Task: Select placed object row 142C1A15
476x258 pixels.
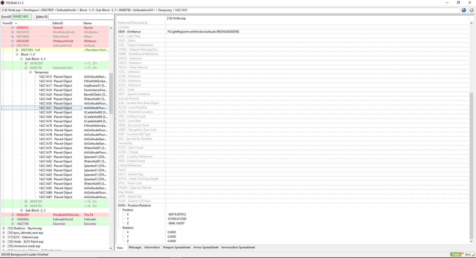Action: point(55,77)
